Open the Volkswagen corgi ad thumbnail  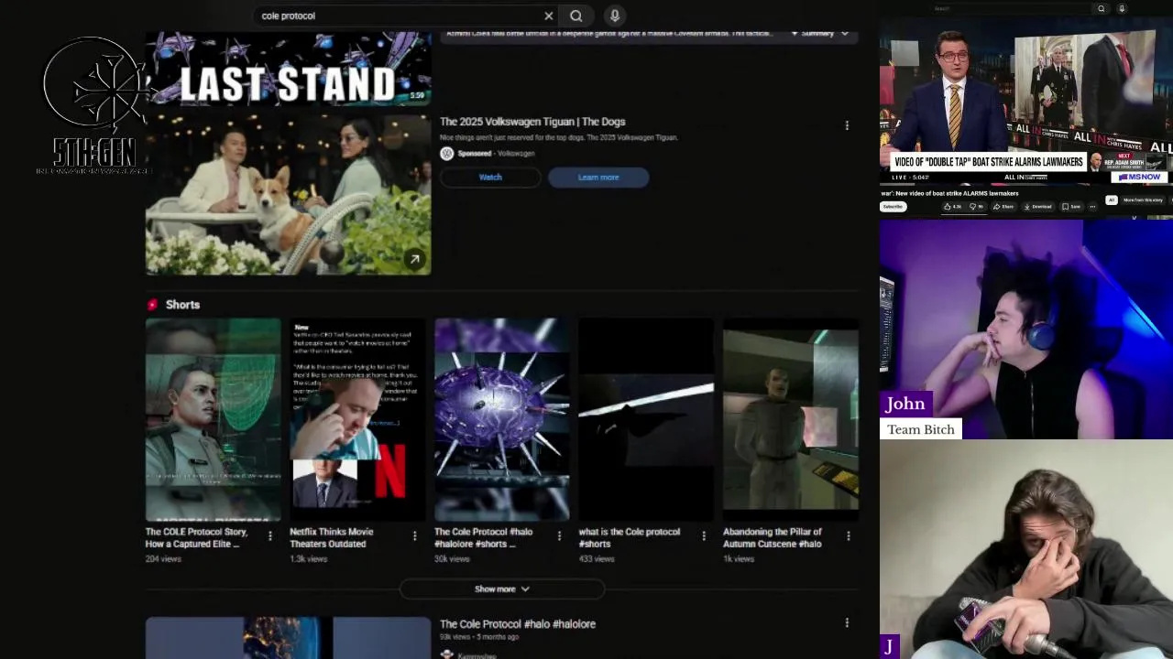click(288, 194)
